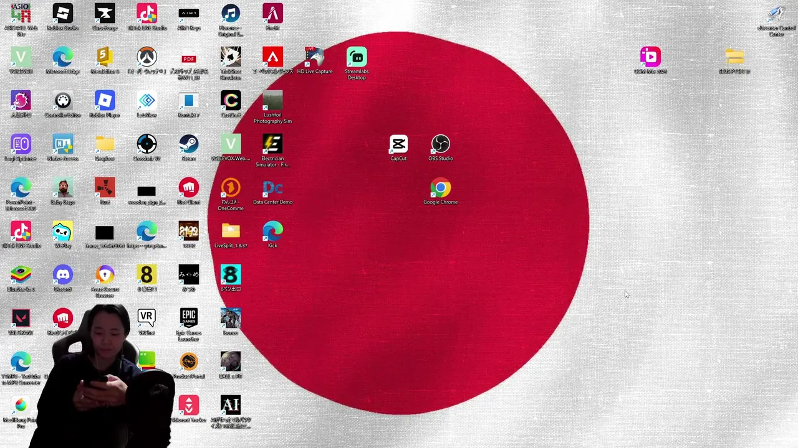Open the AI labeled black icon
Image resolution: width=798 pixels, height=448 pixels.
[x=231, y=406]
